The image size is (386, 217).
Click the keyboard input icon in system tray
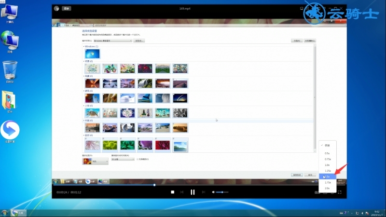(341, 213)
